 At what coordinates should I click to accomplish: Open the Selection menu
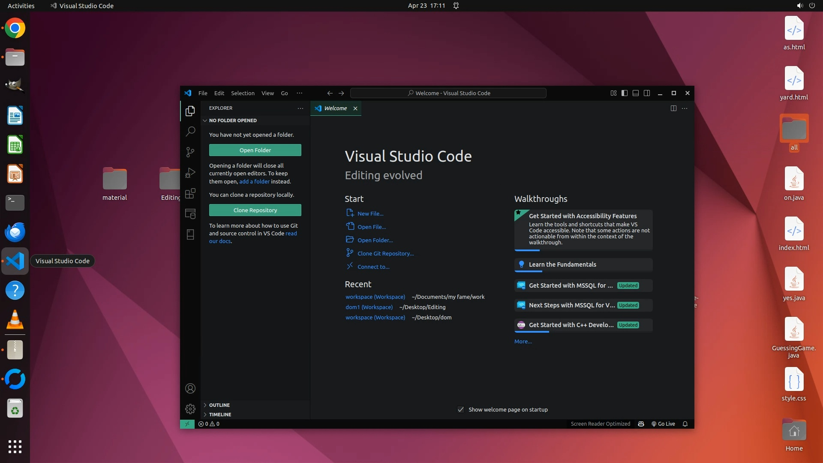coord(243,93)
